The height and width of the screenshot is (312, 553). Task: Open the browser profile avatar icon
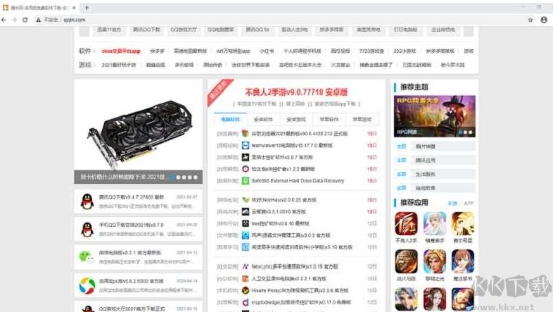point(544,20)
